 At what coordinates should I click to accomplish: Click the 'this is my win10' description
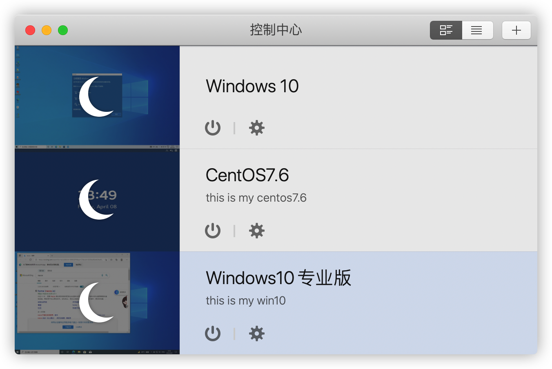point(245,300)
